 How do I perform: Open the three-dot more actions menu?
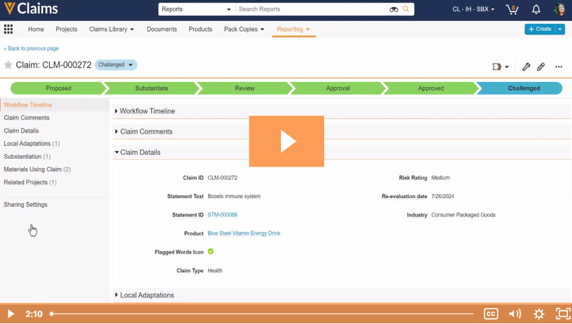(559, 66)
